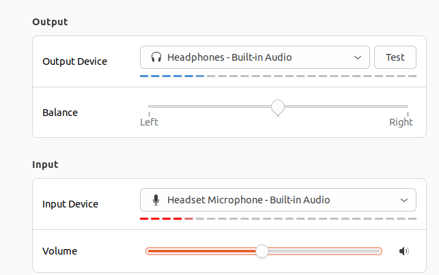Click the Output Device label
Screen dimensions: 439x275
tap(74, 61)
